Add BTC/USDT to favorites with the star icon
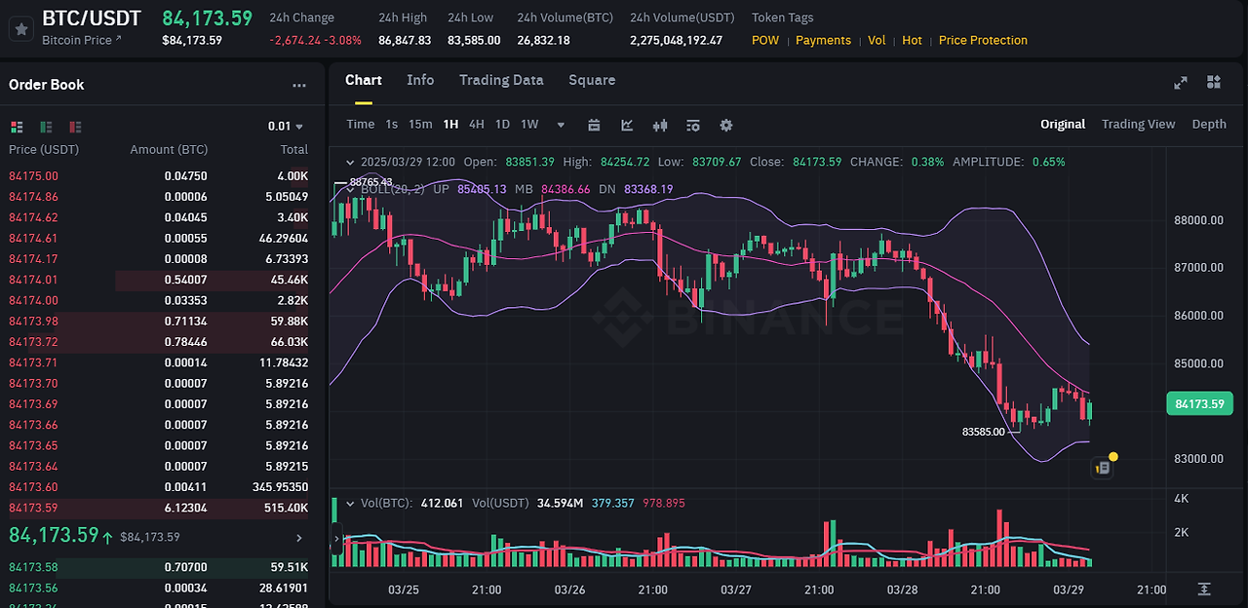The image size is (1248, 608). 20,29
